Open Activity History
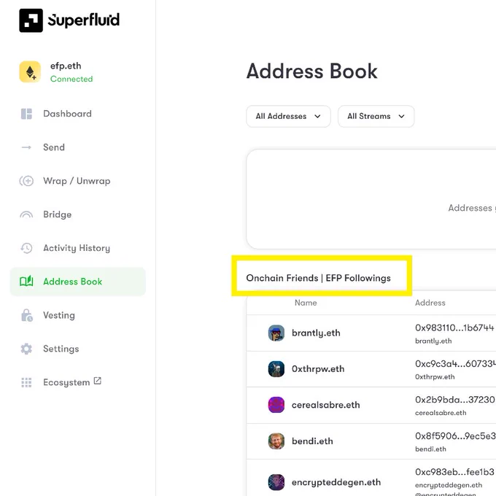This screenshot has width=496, height=496. tap(77, 248)
